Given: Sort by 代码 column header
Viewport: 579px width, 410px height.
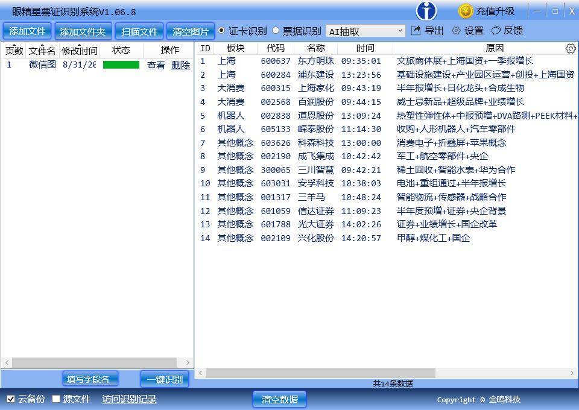Looking at the screenshot, I should (276, 48).
